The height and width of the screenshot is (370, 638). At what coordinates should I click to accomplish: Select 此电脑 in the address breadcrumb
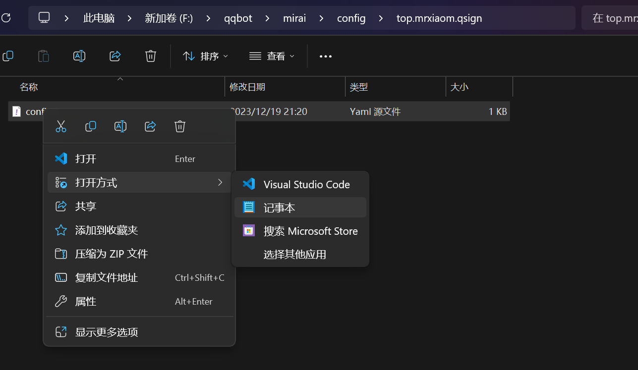tap(99, 18)
